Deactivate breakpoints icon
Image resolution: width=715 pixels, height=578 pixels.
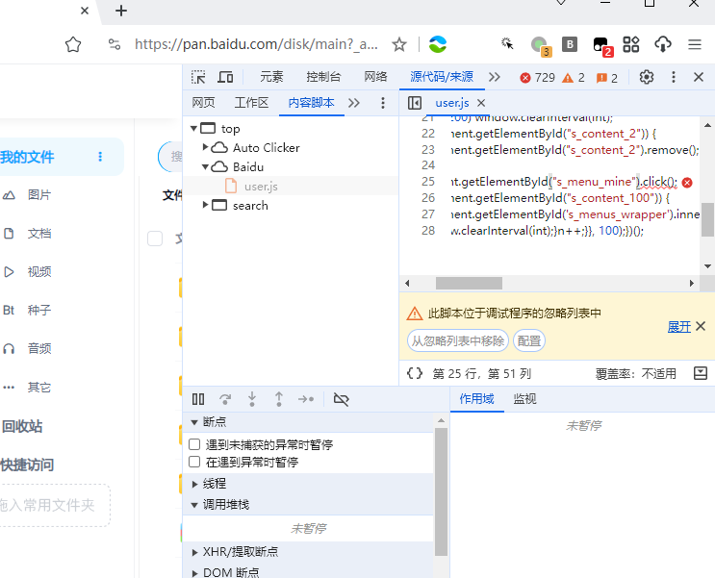341,399
